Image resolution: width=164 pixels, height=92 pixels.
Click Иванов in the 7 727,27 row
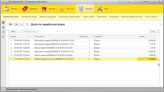tap(97, 44)
